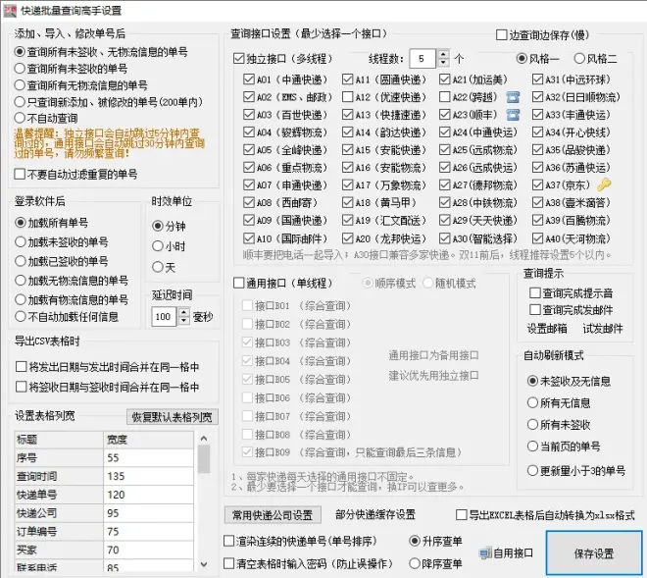Click the key icon next to A37 京东
647x578 pixels.
click(604, 184)
